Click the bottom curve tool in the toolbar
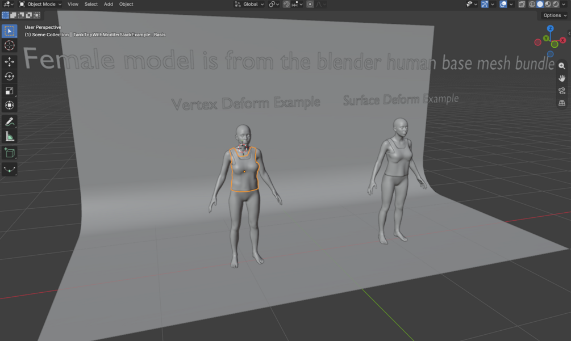 (10, 169)
